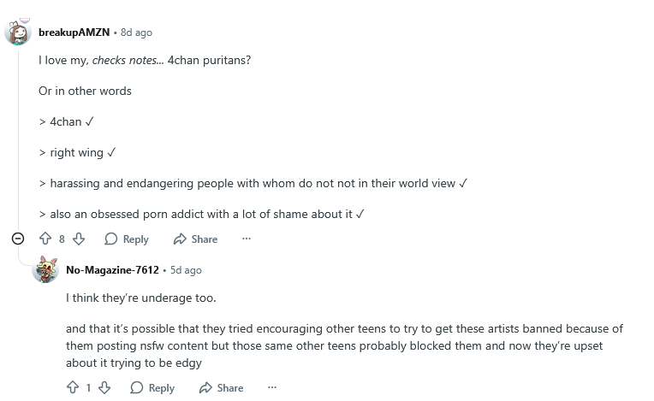Open more options on breakupAMZN's comment
This screenshot has width=654, height=401.
coord(247,239)
